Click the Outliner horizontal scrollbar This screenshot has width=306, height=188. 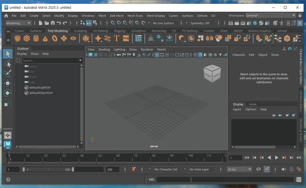point(48,146)
